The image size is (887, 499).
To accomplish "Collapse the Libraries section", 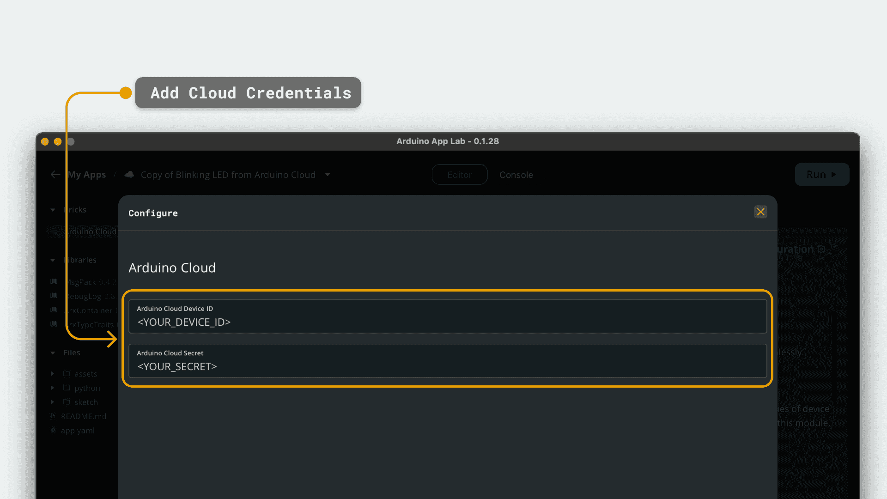I will pyautogui.click(x=52, y=260).
